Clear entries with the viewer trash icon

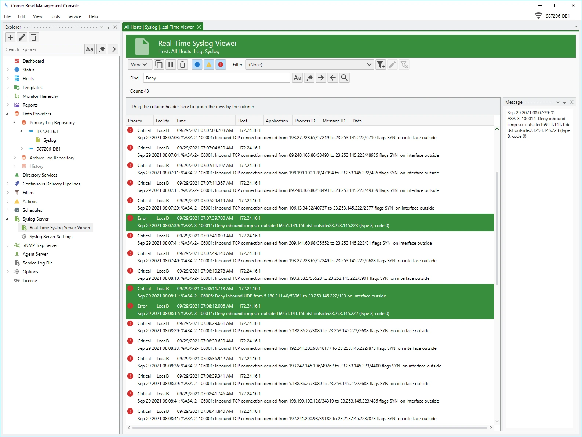(182, 65)
